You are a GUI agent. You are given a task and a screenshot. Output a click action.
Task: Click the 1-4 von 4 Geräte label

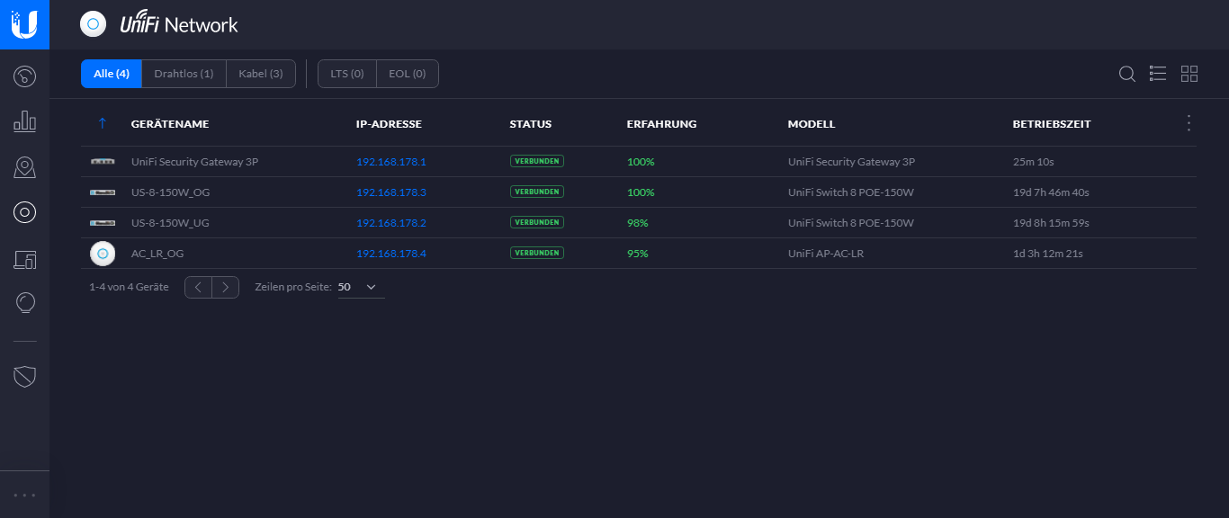[129, 287]
